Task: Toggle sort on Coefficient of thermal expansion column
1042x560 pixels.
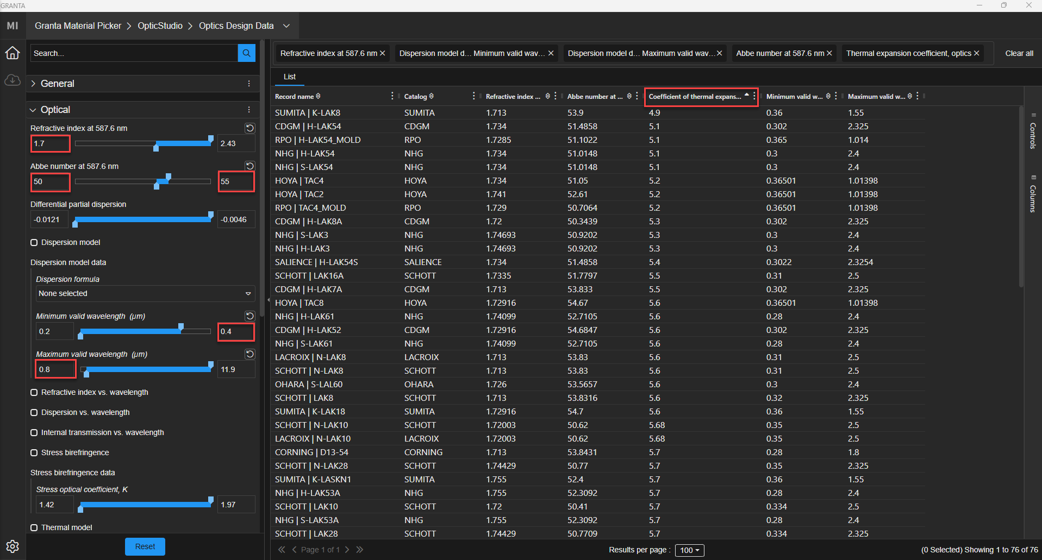Action: click(747, 96)
